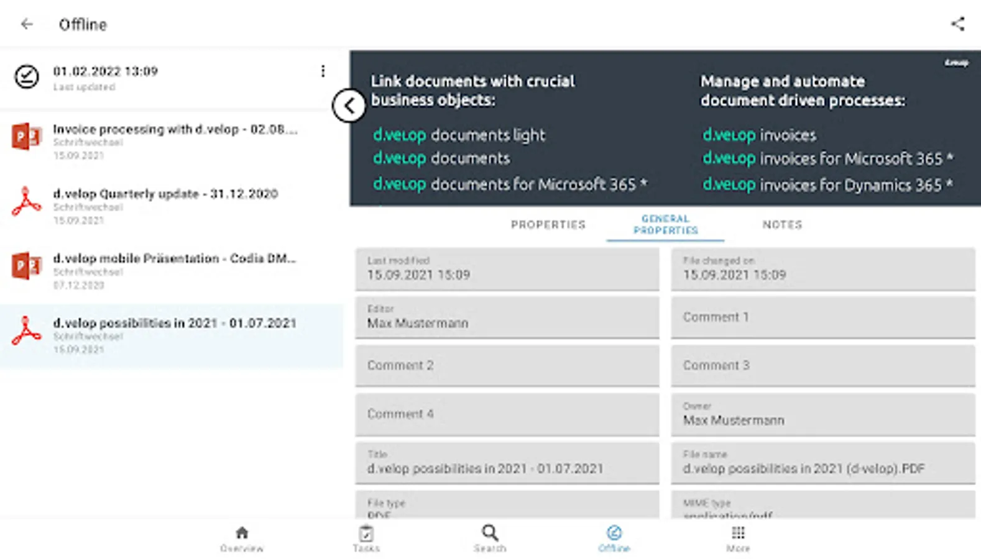Click the Editor field Max Mustermann

[507, 317]
